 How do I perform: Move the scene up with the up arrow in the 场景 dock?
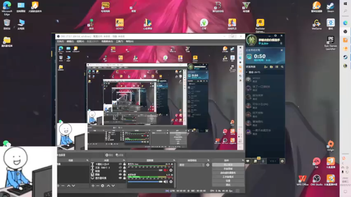coord(69,186)
